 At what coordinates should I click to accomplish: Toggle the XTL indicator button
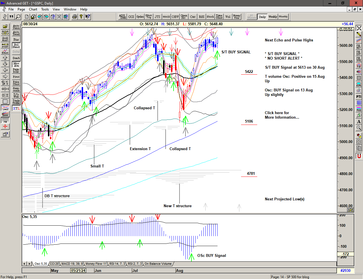pos(16,108)
